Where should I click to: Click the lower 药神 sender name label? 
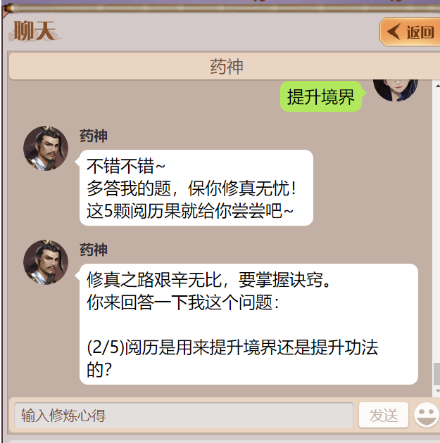coord(94,250)
